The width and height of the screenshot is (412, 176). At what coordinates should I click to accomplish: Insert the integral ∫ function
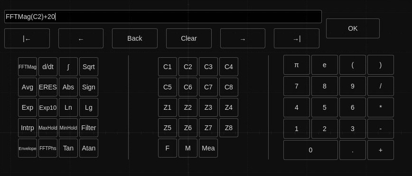tap(68, 67)
